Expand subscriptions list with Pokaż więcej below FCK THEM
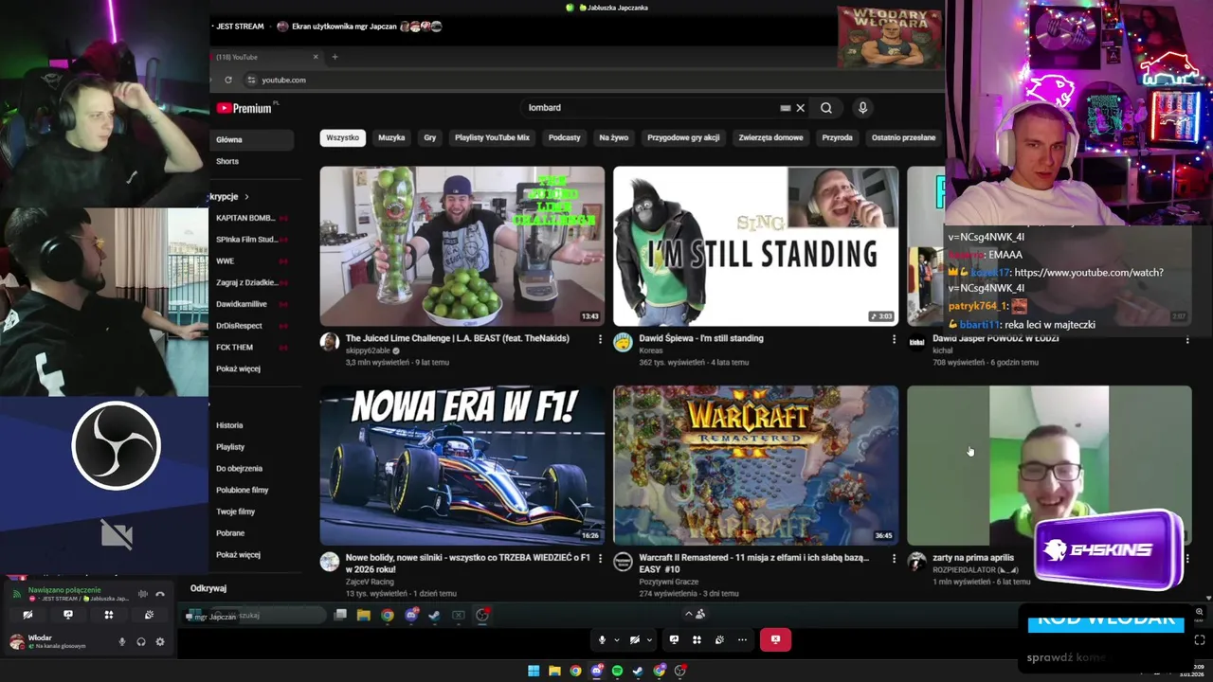Image resolution: width=1213 pixels, height=682 pixels. 238,368
